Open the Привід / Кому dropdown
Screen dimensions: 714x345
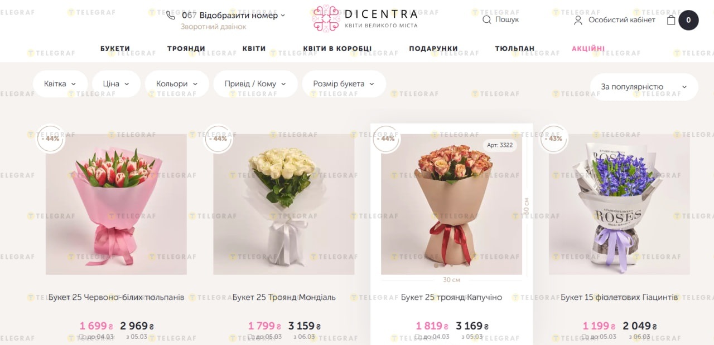[x=255, y=84]
